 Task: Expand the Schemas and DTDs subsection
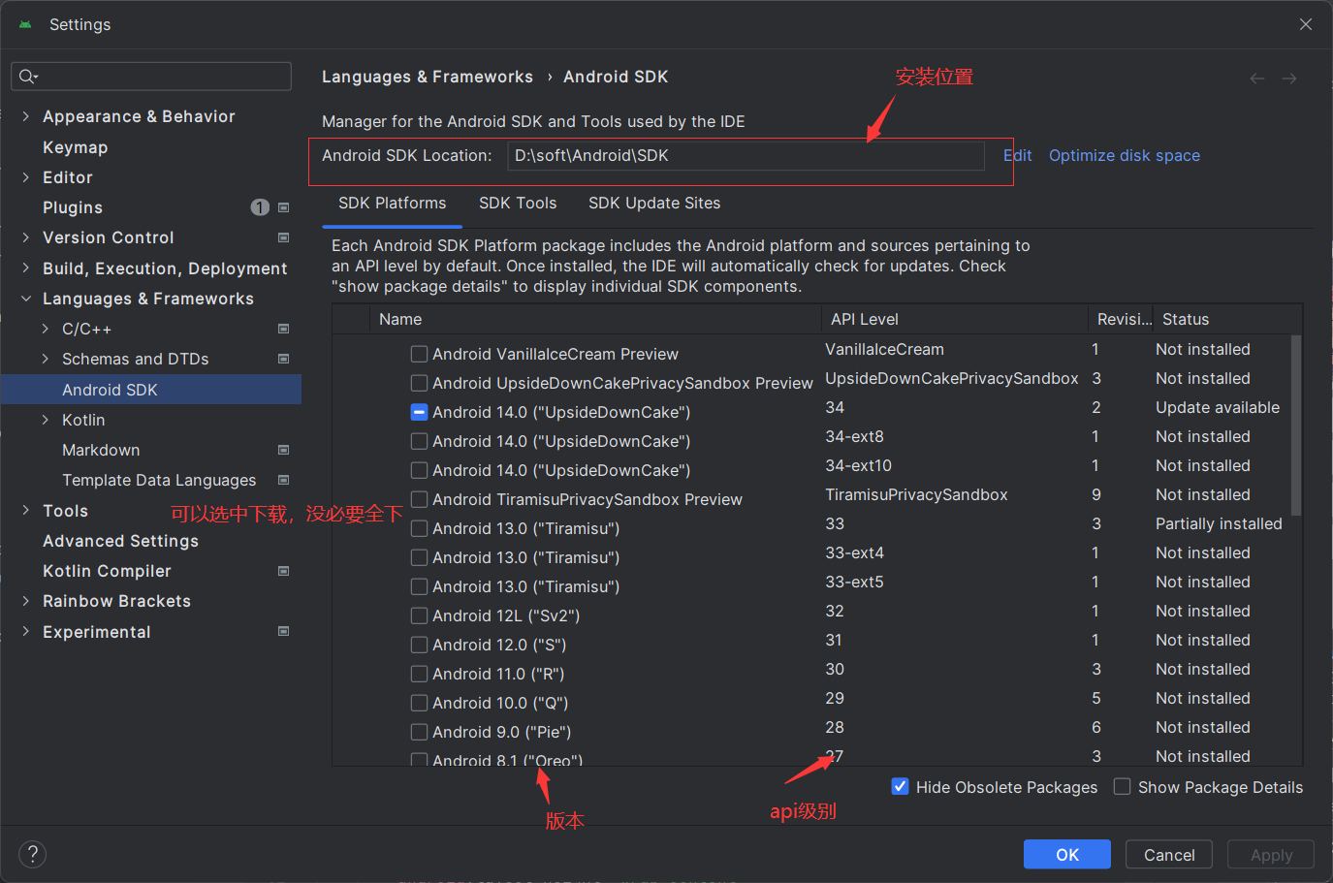[x=46, y=359]
